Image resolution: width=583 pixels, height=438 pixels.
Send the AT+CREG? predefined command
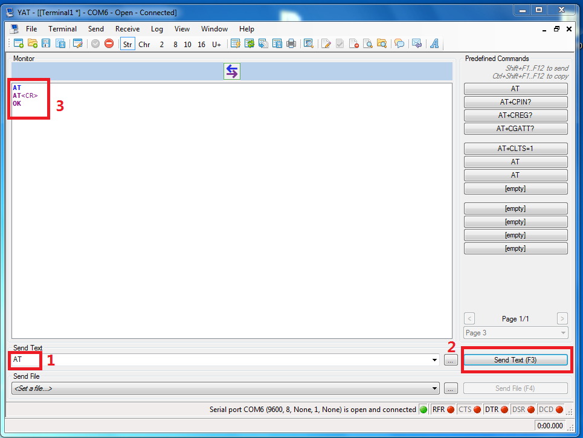(515, 115)
